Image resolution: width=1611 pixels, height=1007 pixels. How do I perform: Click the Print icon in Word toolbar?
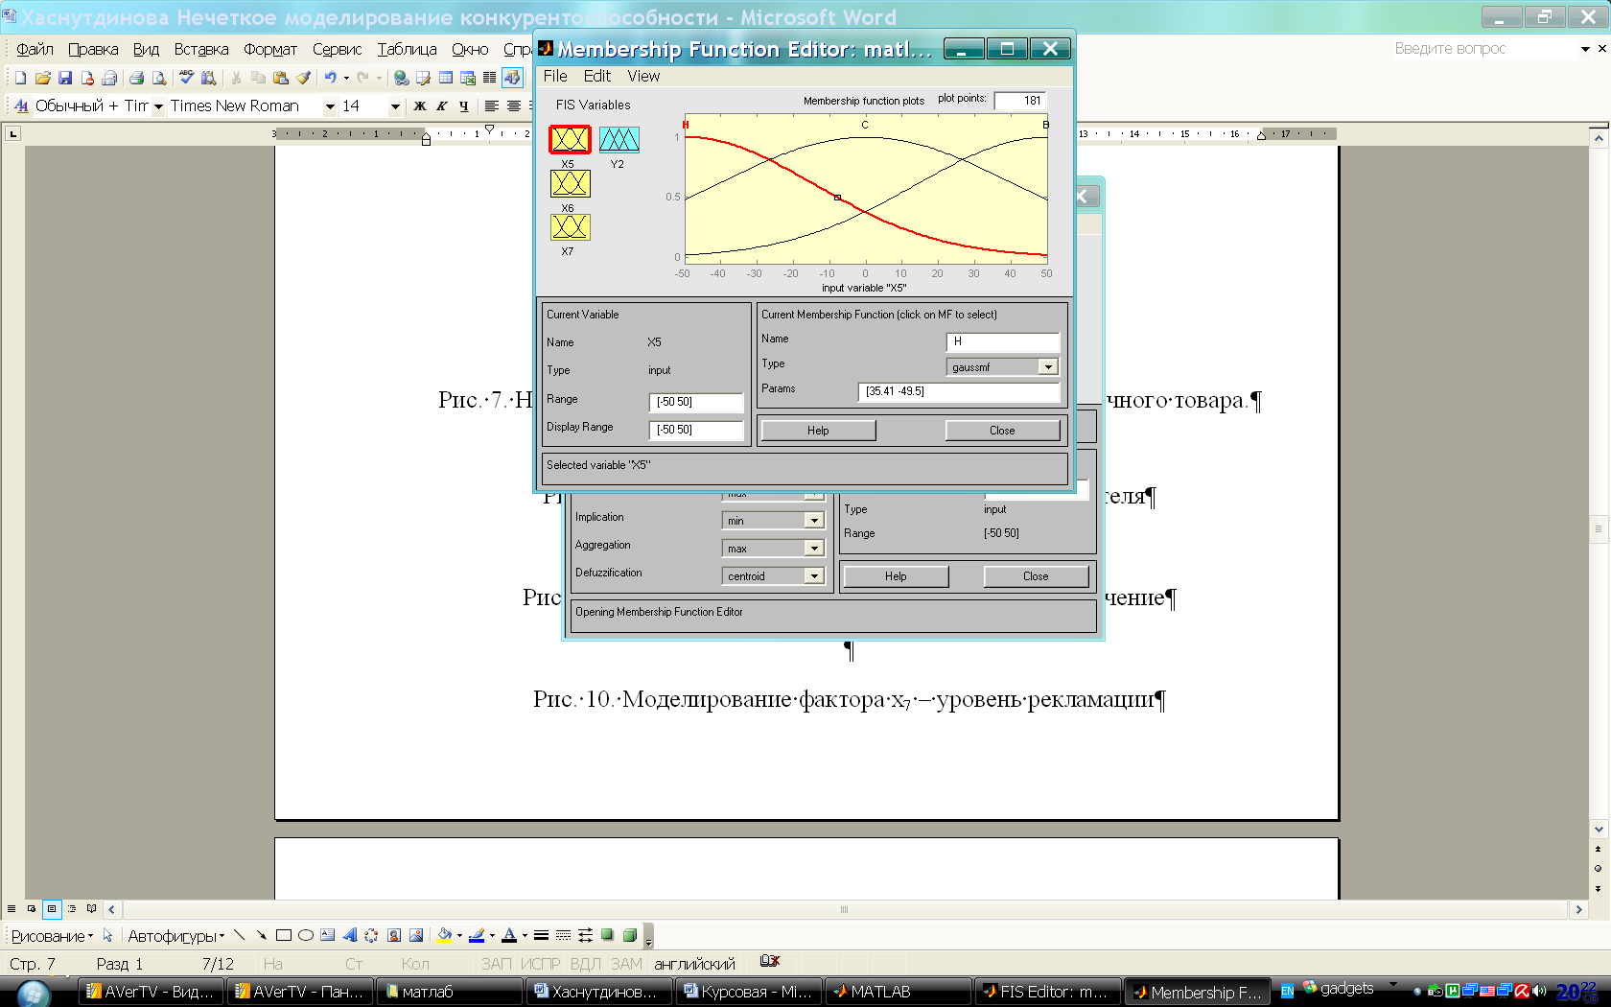136,78
